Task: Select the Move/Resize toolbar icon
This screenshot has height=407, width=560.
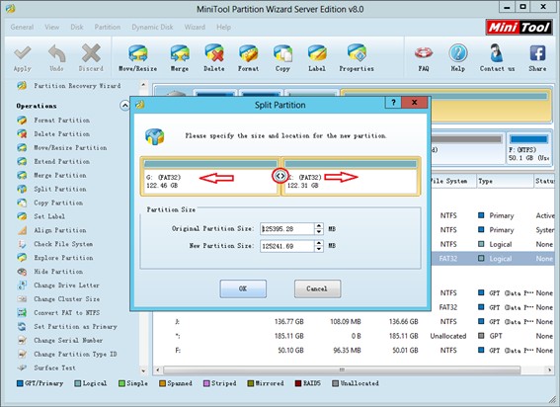Action: tap(138, 53)
